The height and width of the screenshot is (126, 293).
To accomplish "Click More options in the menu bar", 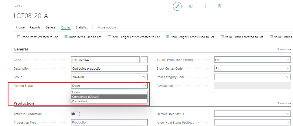I will pyautogui.click(x=107, y=27).
